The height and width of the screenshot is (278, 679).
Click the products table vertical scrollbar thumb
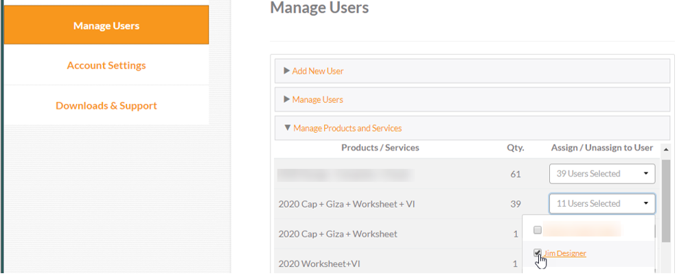665,203
